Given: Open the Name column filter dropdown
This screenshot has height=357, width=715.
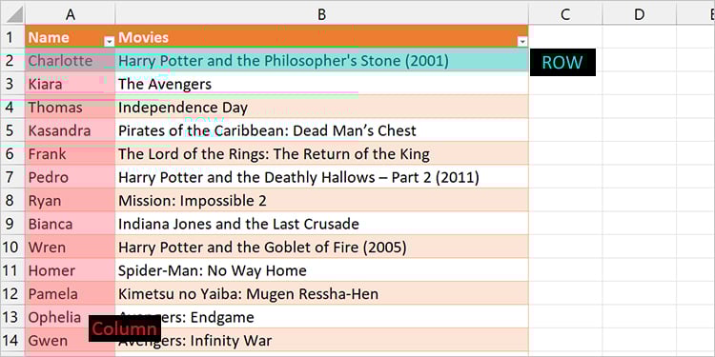Looking at the screenshot, I should [x=110, y=42].
